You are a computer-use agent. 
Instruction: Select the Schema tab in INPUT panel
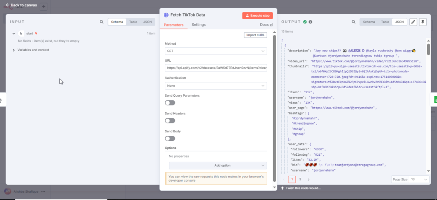coord(117,22)
